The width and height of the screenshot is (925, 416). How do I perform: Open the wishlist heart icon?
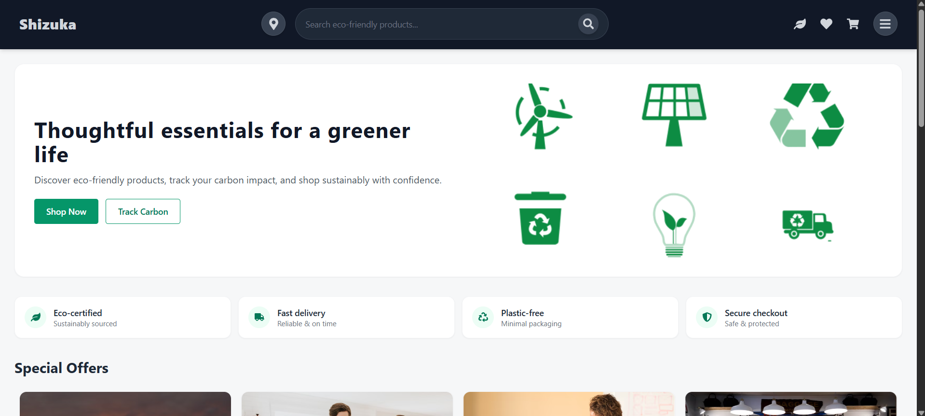click(826, 24)
